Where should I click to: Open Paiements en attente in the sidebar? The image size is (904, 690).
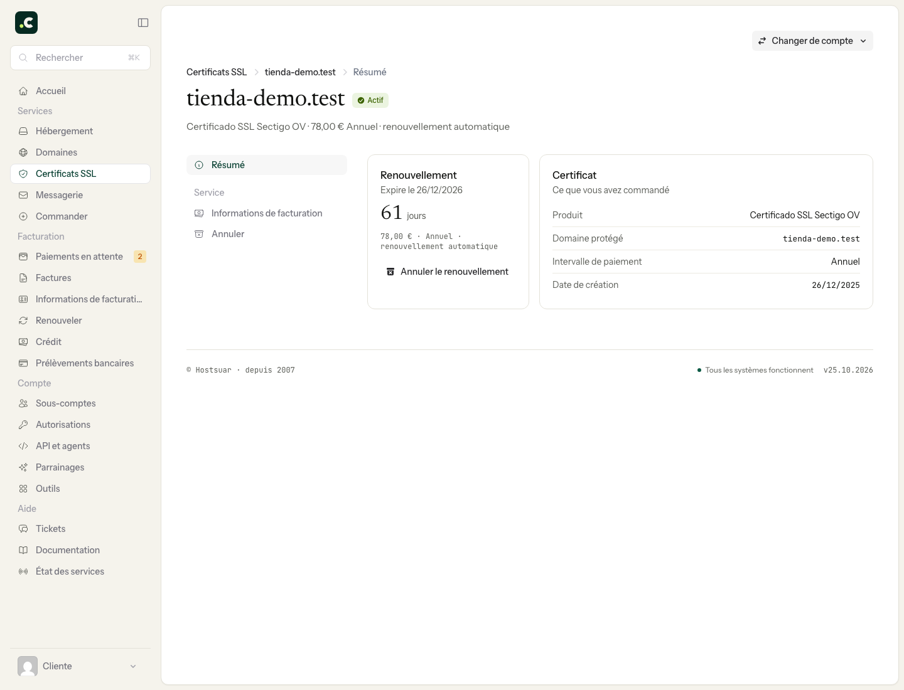80,257
